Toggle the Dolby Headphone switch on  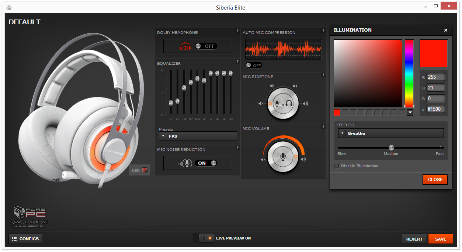pos(206,46)
